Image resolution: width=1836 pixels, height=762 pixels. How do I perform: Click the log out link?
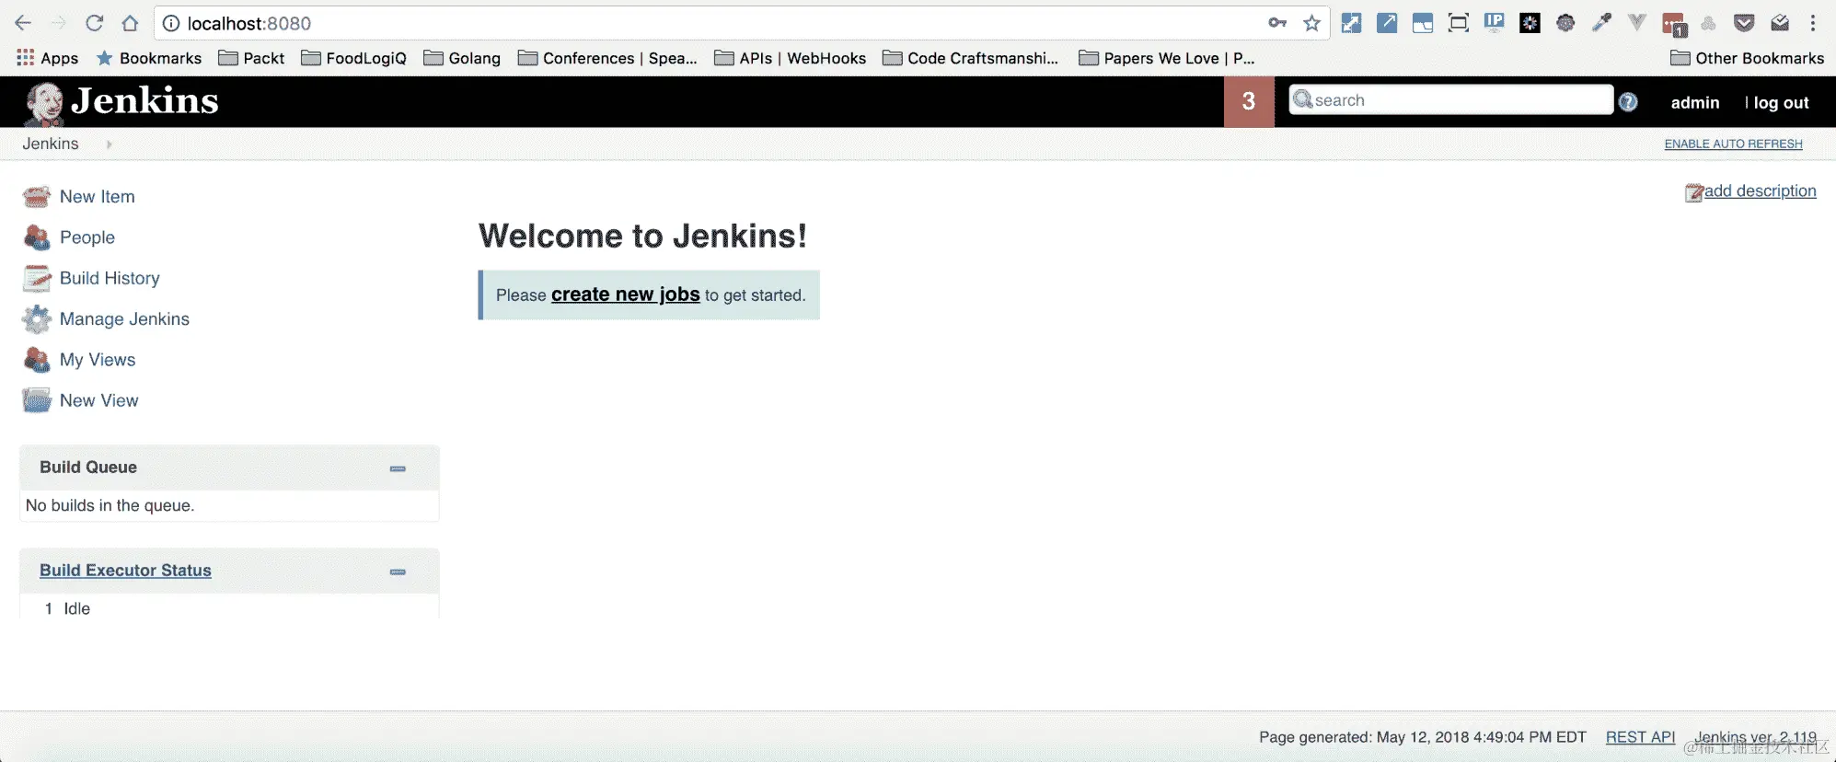1781,102
